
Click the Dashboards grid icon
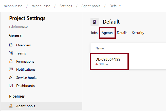11,86
